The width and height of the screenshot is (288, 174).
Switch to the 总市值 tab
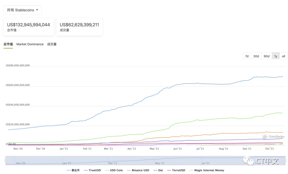(x=8, y=44)
